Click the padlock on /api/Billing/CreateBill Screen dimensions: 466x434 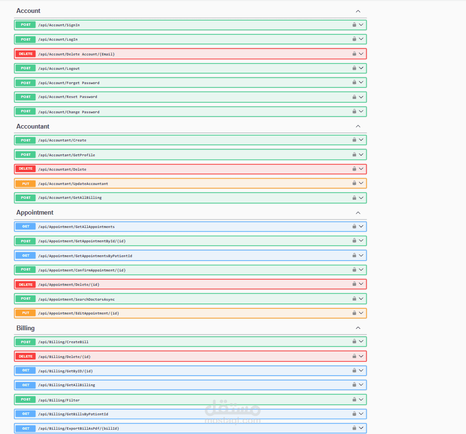pos(354,342)
